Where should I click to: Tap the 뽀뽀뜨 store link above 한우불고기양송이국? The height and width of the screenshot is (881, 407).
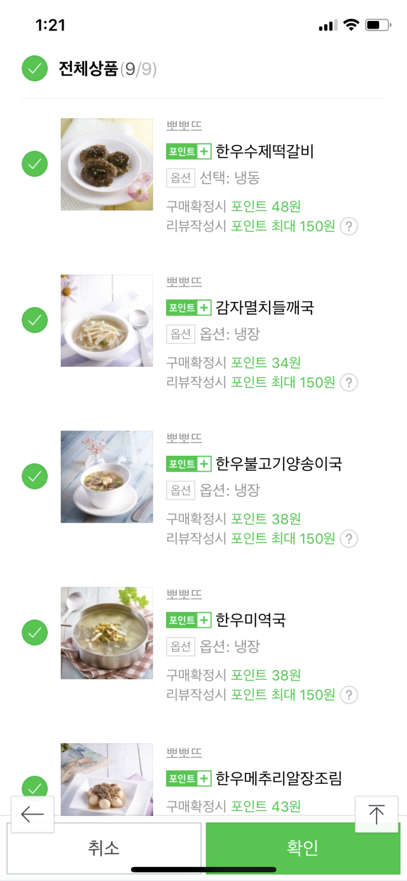click(x=184, y=438)
